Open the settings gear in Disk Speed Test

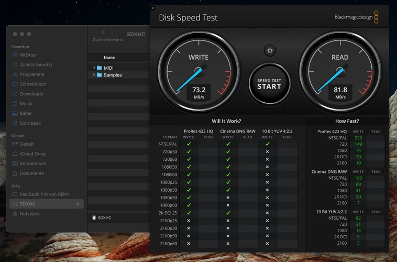[x=270, y=51]
